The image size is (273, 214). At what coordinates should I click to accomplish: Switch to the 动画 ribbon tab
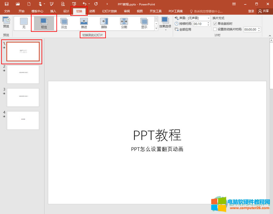click(92, 11)
